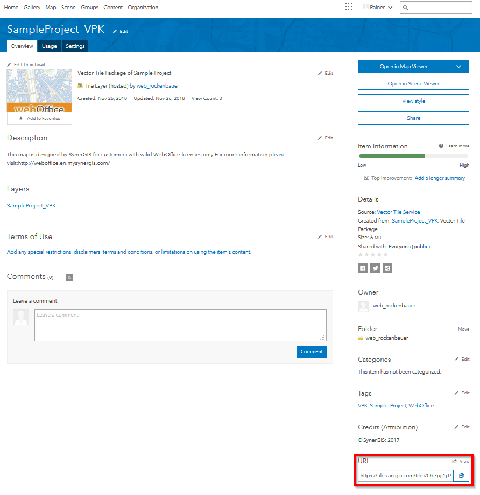Open Gallery from the top navigation
The width and height of the screenshot is (480, 495).
click(32, 8)
